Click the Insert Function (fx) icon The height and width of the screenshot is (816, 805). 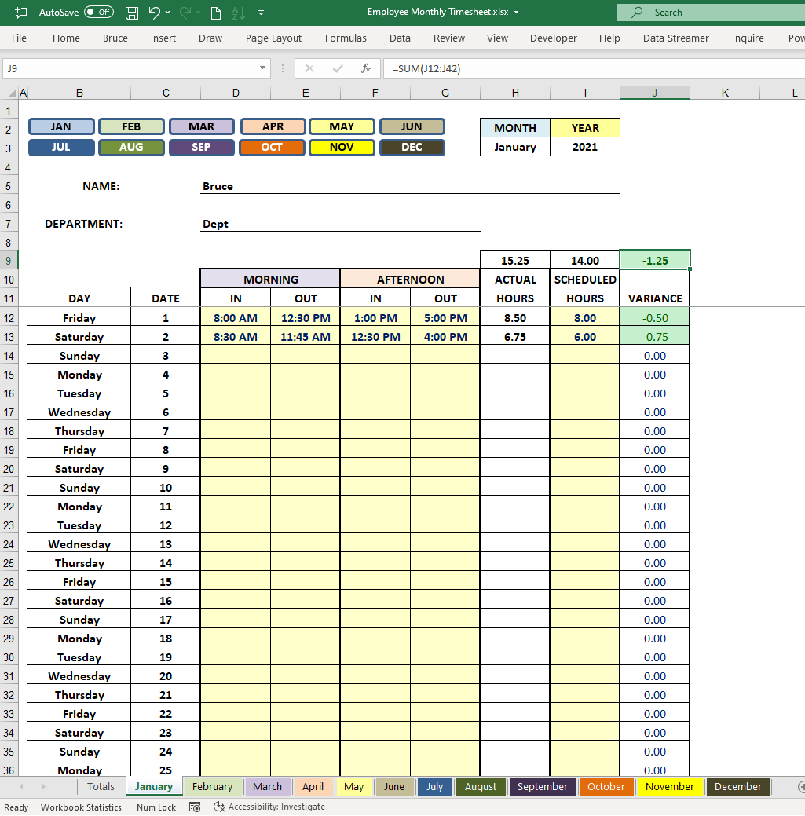(x=365, y=68)
